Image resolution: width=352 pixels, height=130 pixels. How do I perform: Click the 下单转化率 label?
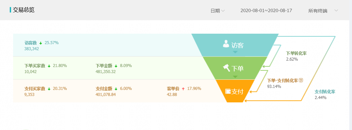(296, 54)
